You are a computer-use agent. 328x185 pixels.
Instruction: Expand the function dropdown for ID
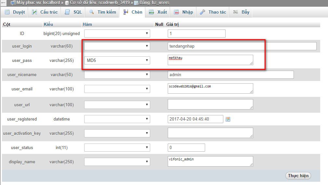click(x=117, y=33)
